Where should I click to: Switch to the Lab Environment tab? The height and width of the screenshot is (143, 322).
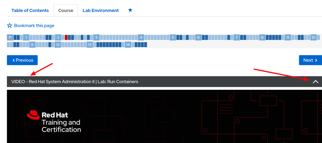101,10
